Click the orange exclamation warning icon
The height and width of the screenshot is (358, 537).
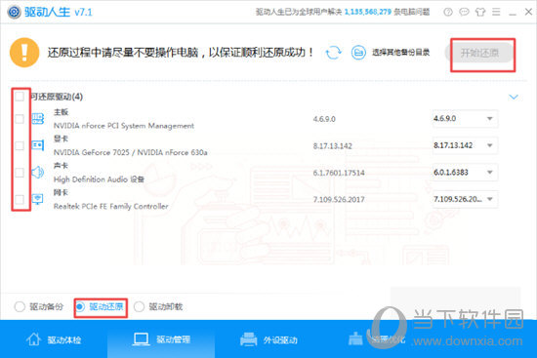point(24,53)
